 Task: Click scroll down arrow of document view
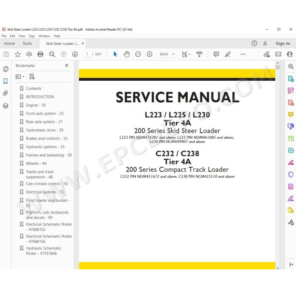[x=277, y=268]
